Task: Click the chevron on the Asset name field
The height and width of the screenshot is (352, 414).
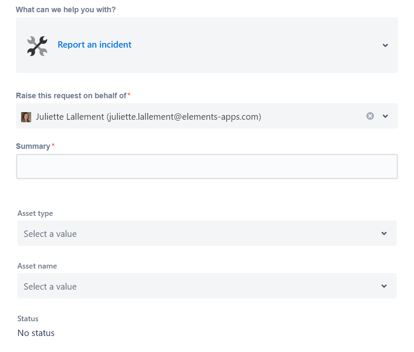Action: (384, 286)
